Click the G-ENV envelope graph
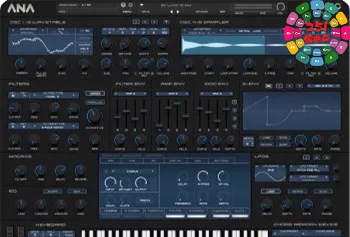Image resolution: width=350 pixels, height=237 pixels. [x=292, y=111]
